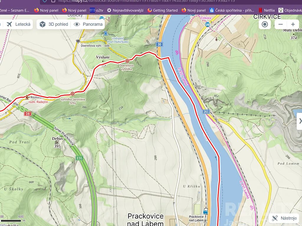Expand the side panel chevron

(x=300, y=121)
